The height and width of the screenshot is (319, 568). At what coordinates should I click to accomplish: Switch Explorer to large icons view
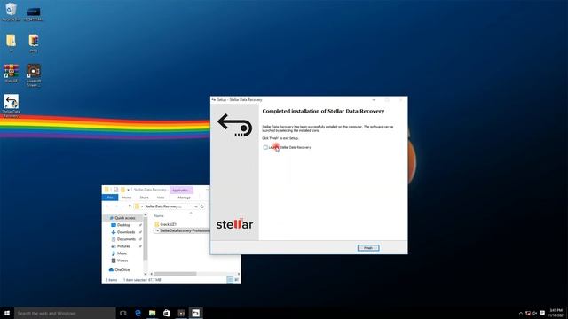point(237,280)
